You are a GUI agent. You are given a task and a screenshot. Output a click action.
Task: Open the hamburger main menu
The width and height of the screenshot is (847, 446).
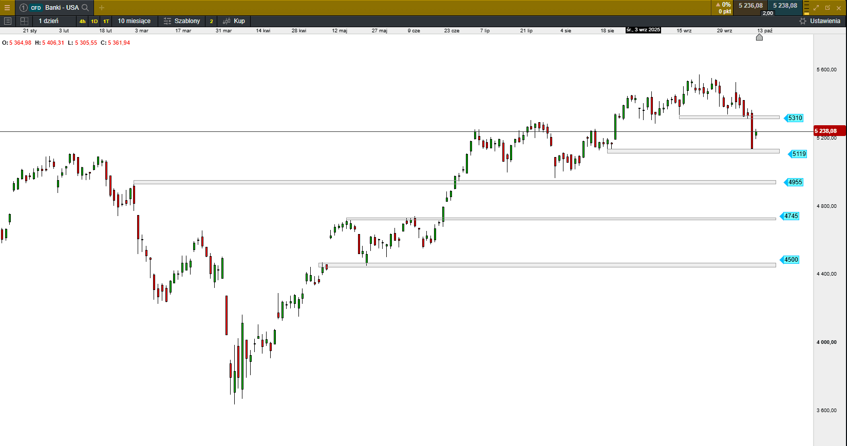[x=7, y=8]
